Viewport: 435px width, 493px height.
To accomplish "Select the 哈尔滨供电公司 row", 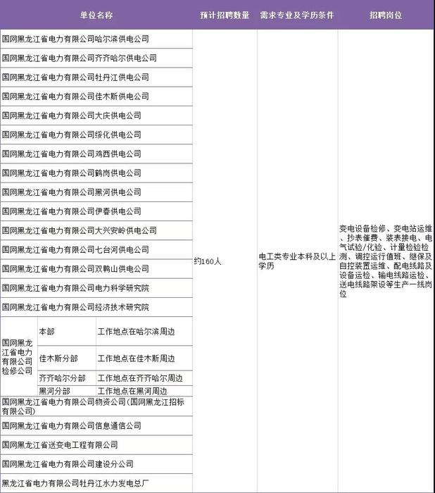I will coord(96,39).
